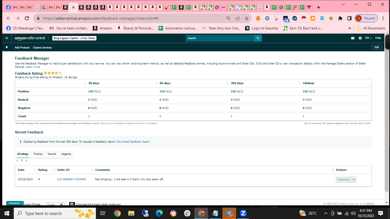Open Add Products link
This screenshot has height=219, width=390.
click(22, 48)
